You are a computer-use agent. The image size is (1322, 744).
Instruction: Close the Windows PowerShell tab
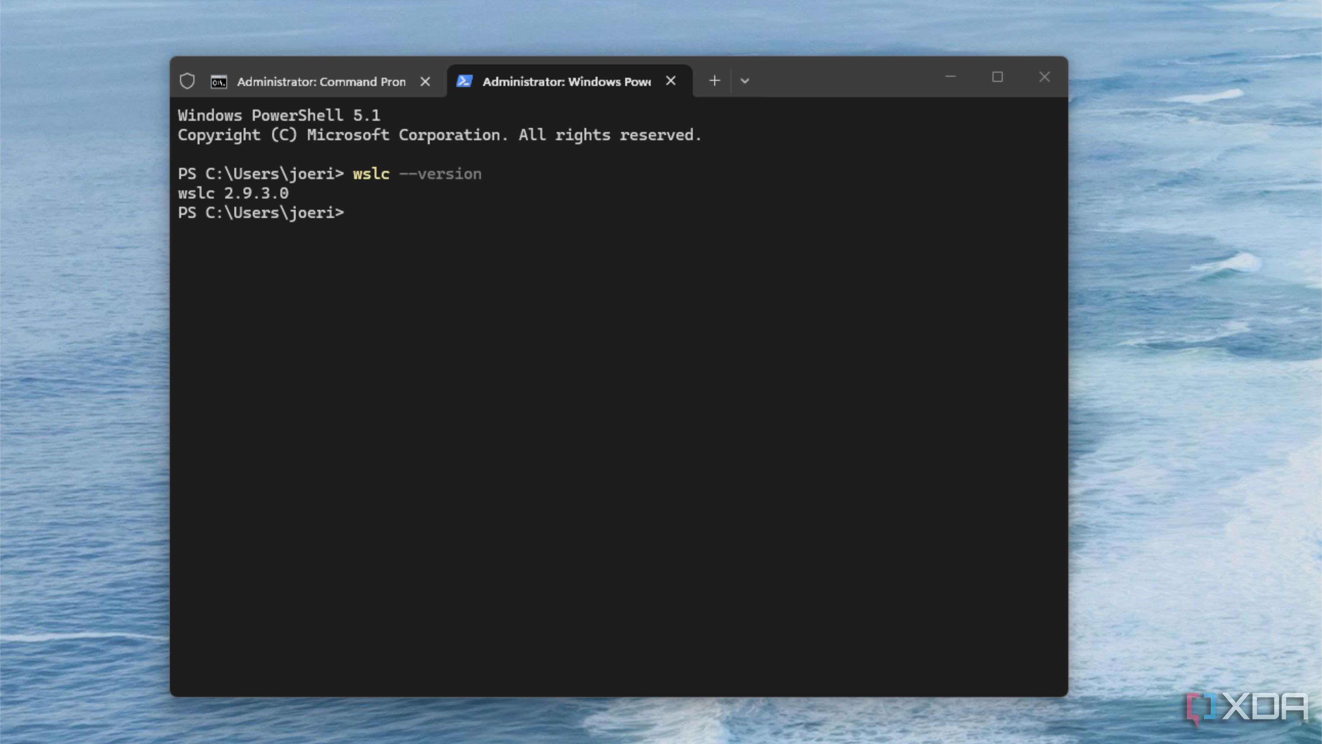[671, 81]
